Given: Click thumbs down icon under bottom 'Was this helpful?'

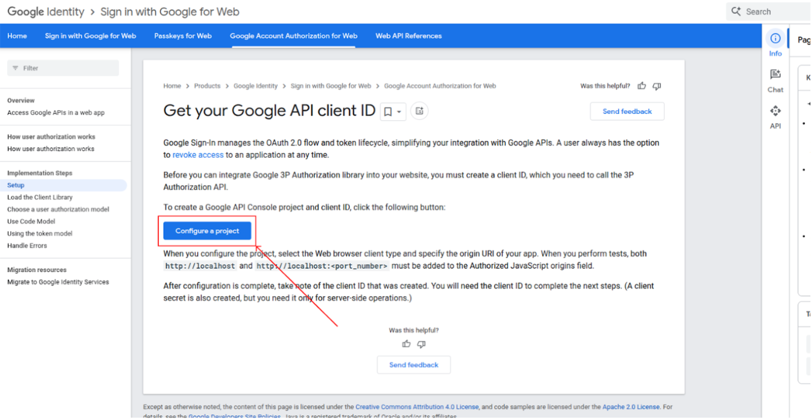Looking at the screenshot, I should pyautogui.click(x=422, y=344).
